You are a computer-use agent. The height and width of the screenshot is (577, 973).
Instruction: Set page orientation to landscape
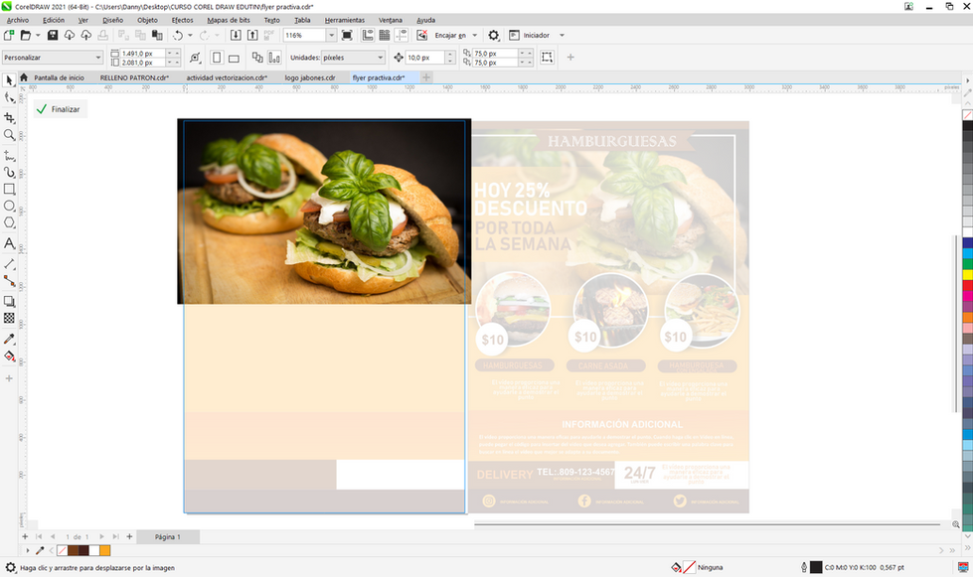pos(234,58)
